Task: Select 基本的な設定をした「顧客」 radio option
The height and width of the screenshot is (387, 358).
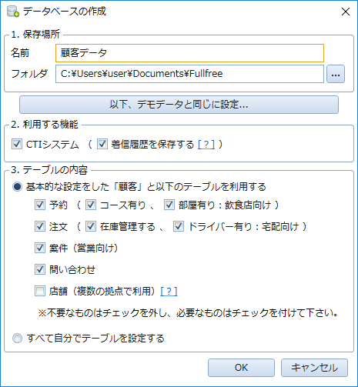Action: point(18,187)
